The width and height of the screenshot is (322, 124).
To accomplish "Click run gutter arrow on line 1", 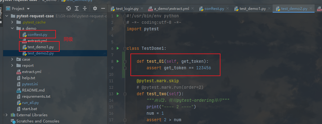I will tap(118, 16).
